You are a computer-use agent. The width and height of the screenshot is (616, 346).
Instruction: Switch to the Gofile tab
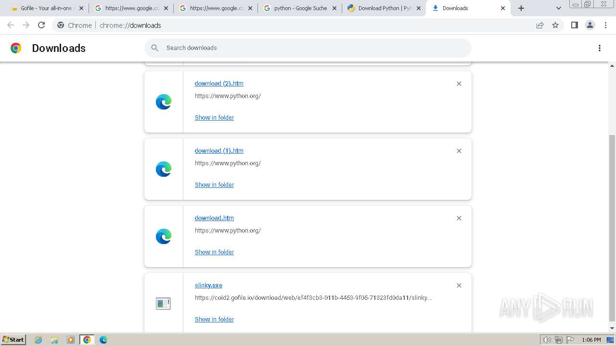pyautogui.click(x=46, y=8)
